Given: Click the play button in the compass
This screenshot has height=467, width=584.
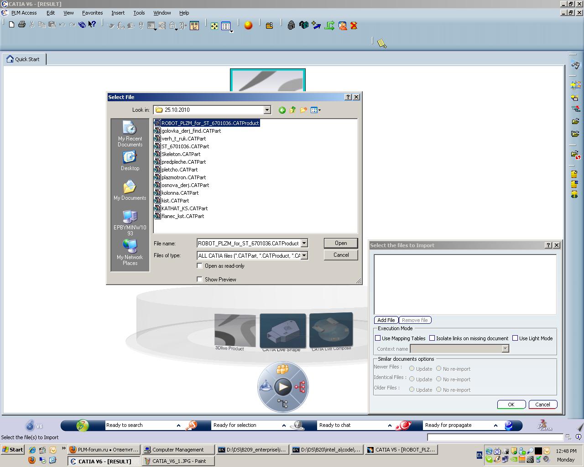Looking at the screenshot, I should click(283, 387).
